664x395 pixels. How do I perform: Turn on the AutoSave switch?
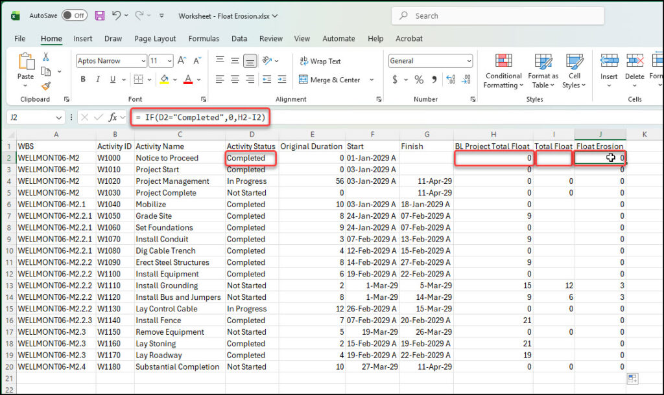tap(75, 16)
